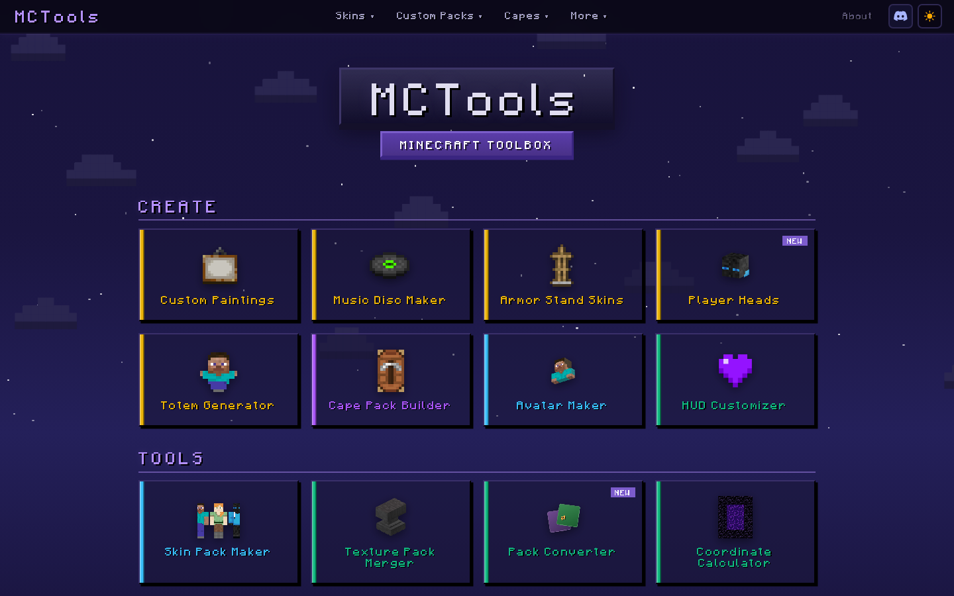954x596 pixels.
Task: Open the Discord link icon
Action: (x=900, y=16)
